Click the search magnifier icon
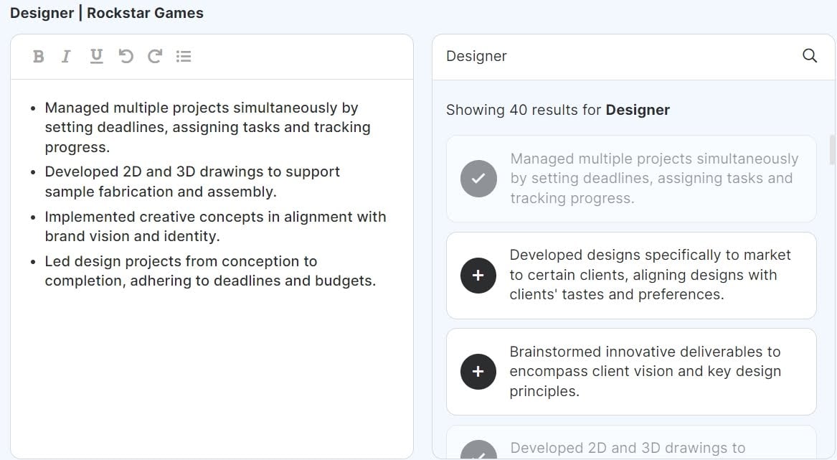Screen dimensions: 837x460 (810, 55)
